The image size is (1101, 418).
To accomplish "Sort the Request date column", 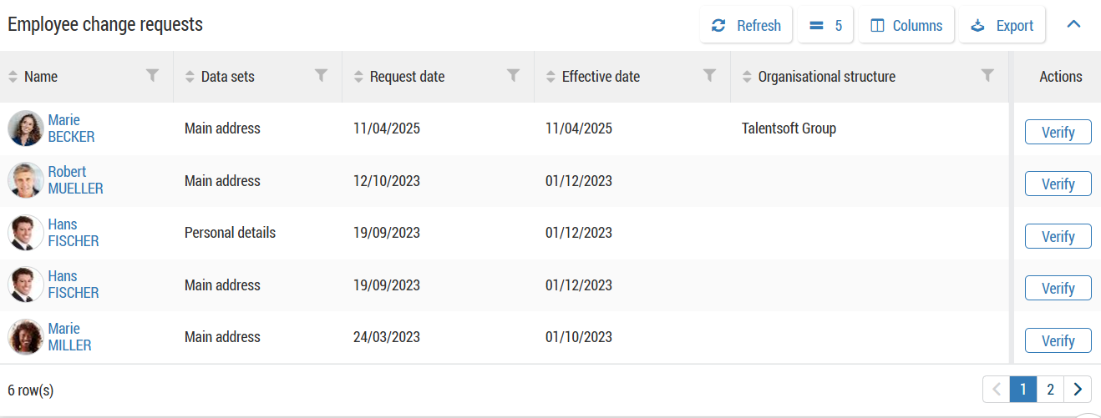I will click(358, 77).
